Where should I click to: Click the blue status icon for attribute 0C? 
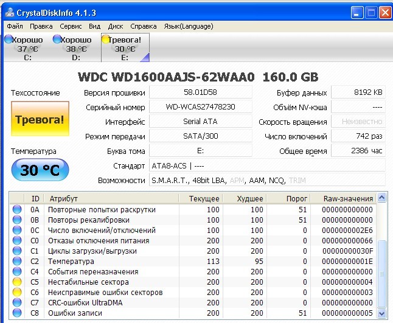coord(17,230)
